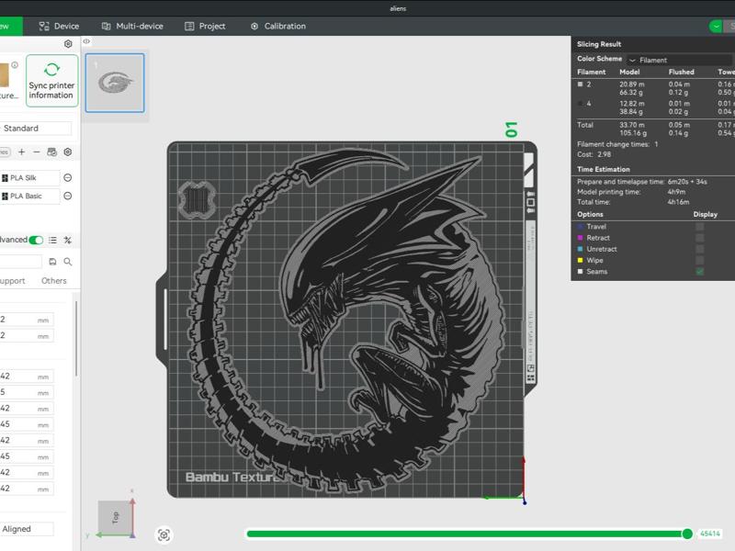Enable the Travel display checkbox
The width and height of the screenshot is (735, 551).
(700, 226)
